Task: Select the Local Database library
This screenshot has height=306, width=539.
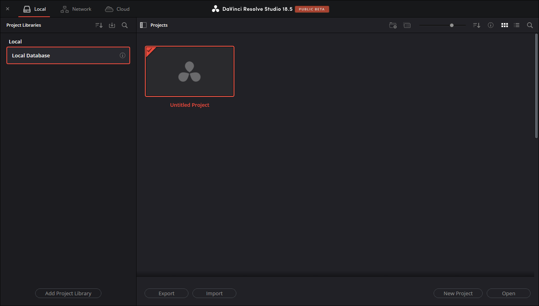Action: (x=68, y=55)
